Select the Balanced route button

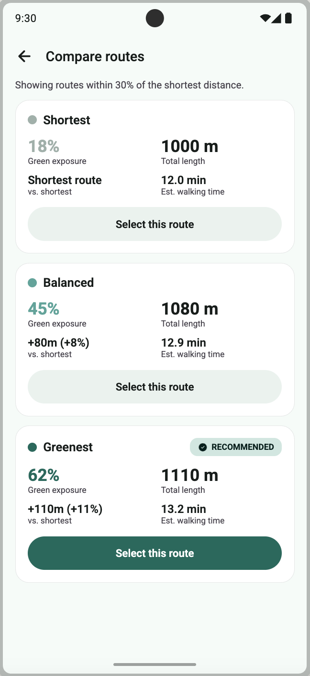point(155,387)
